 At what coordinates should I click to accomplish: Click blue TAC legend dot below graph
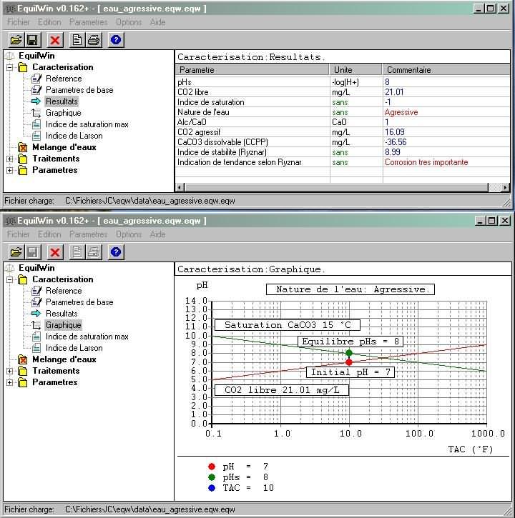(x=212, y=487)
